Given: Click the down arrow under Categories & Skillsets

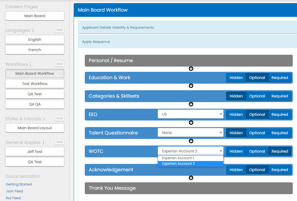Looking at the screenshot, I should (x=191, y=104).
